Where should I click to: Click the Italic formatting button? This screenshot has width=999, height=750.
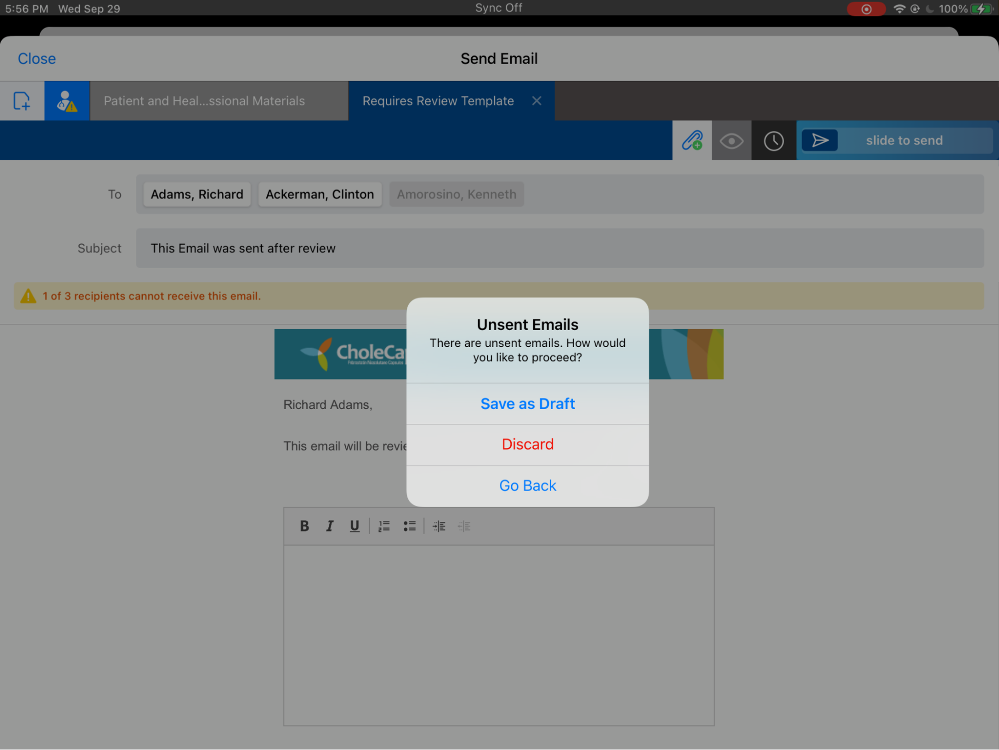(x=329, y=525)
